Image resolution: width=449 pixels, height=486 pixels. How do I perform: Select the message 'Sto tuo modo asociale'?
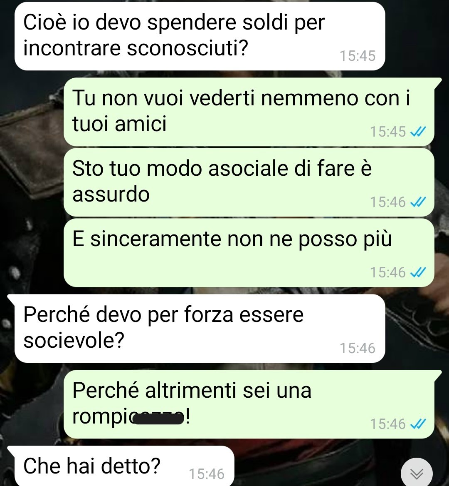point(249,182)
